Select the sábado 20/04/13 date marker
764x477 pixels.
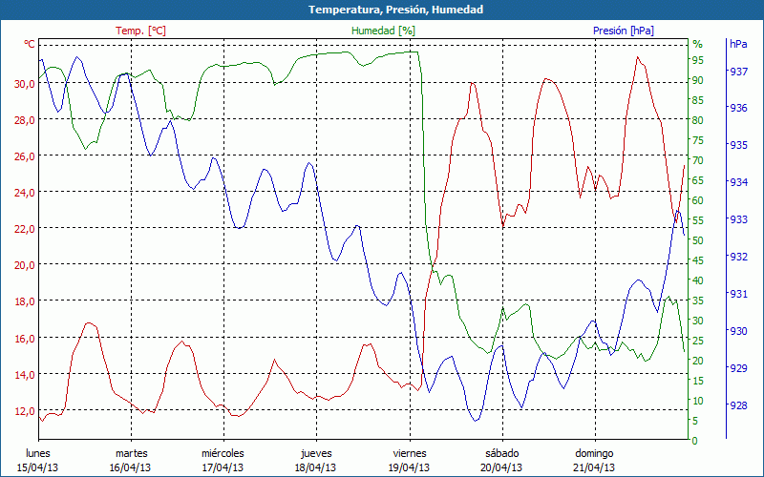tap(501, 460)
